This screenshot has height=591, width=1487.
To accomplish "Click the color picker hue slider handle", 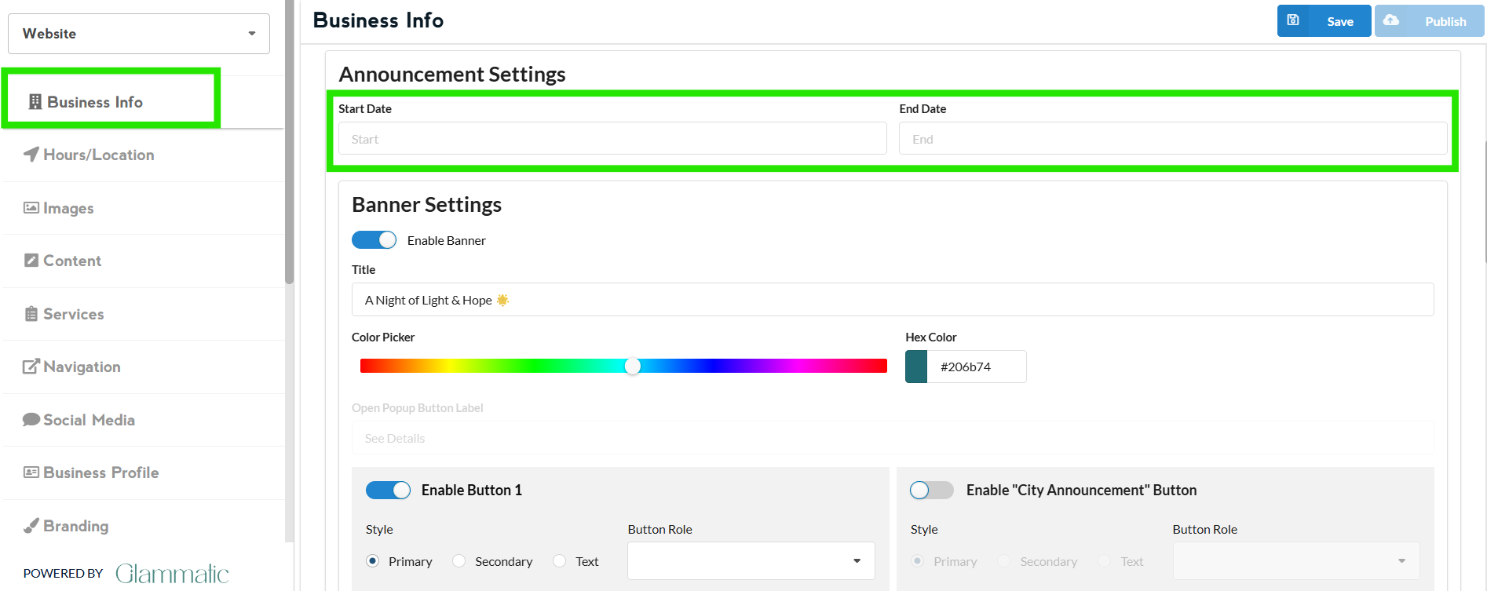I will tap(633, 367).
